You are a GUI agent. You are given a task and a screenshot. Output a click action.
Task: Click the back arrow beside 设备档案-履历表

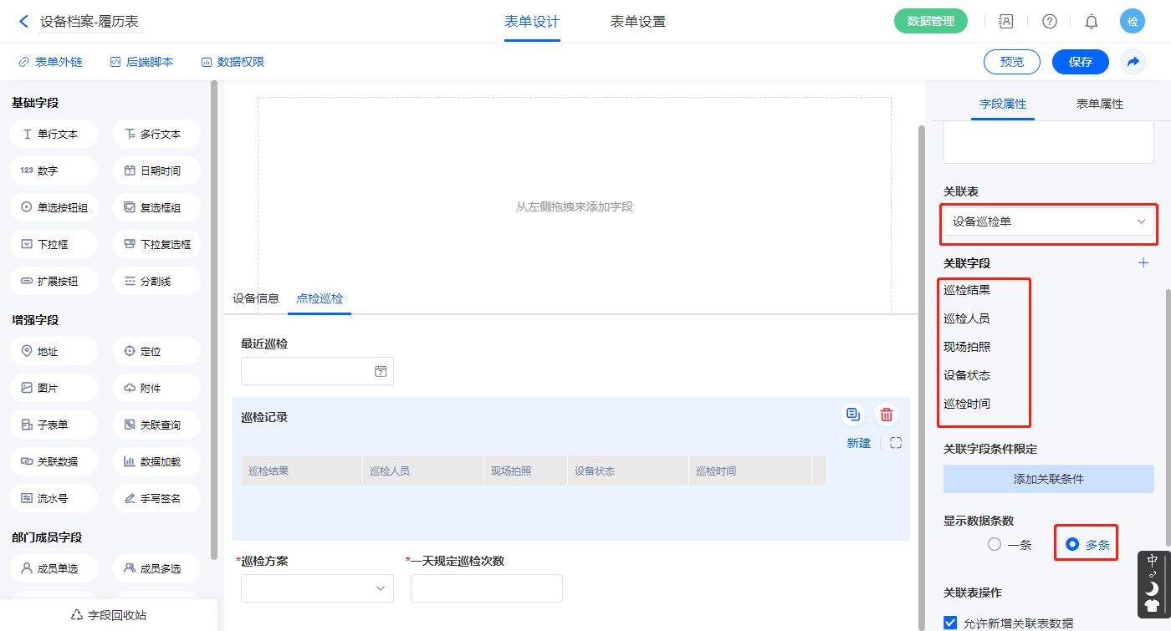tap(23, 22)
